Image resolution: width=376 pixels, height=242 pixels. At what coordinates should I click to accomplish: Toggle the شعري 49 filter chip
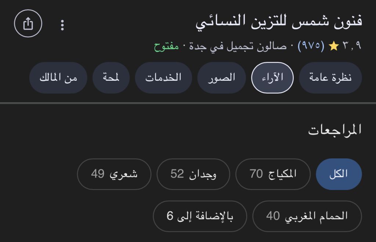[114, 174]
